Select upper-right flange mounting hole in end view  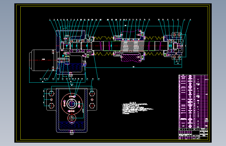point(92,94)
